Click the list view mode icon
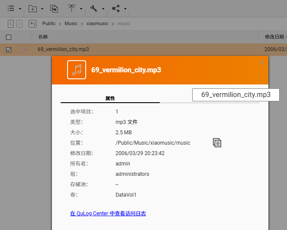 [x=11, y=8]
